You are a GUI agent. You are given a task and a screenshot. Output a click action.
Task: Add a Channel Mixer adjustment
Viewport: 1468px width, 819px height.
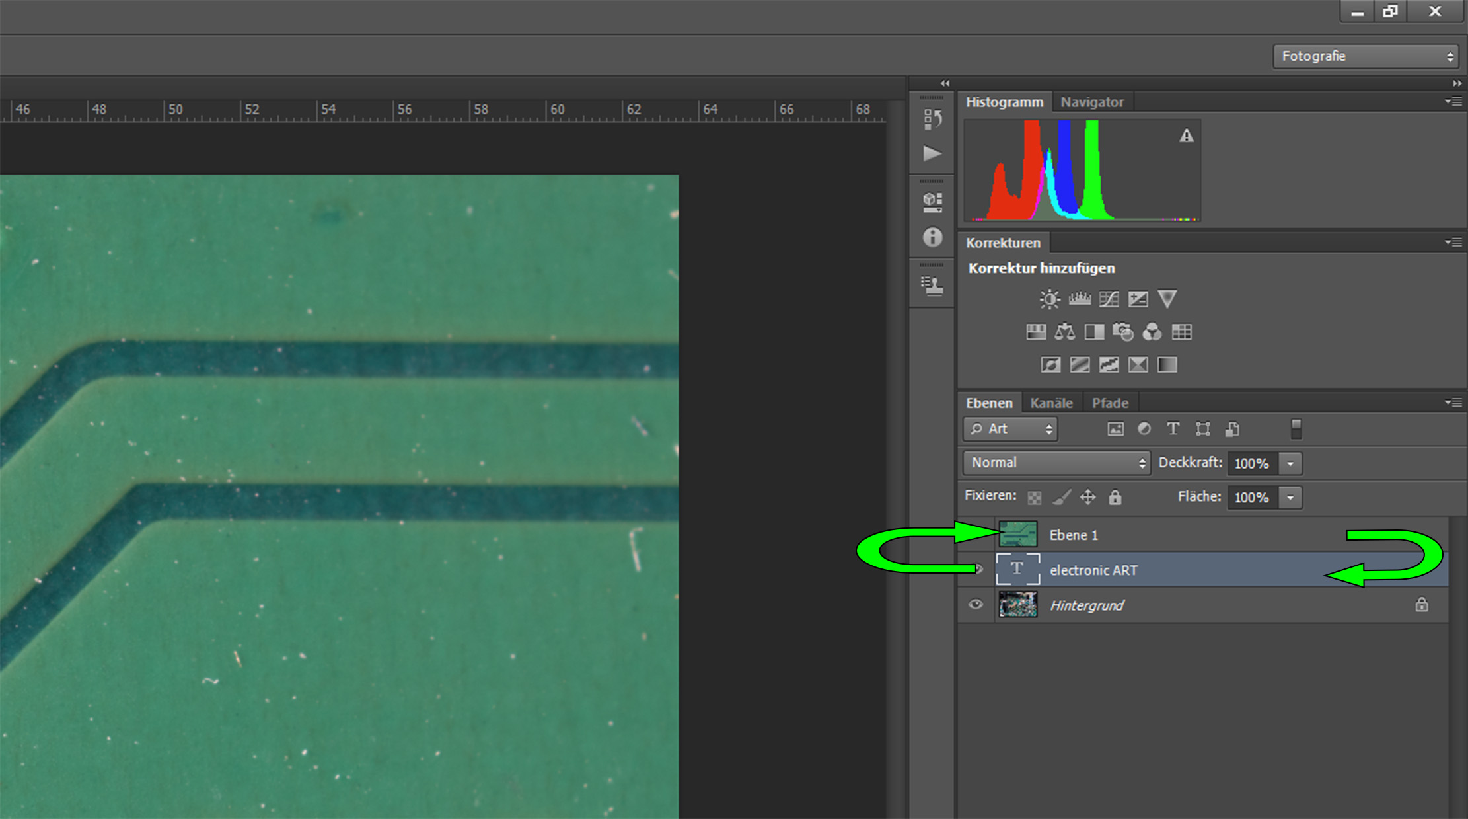click(x=1152, y=332)
